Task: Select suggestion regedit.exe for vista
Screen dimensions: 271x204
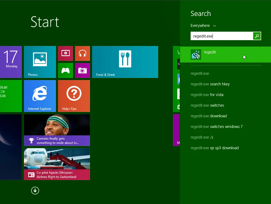Action: (x=207, y=95)
